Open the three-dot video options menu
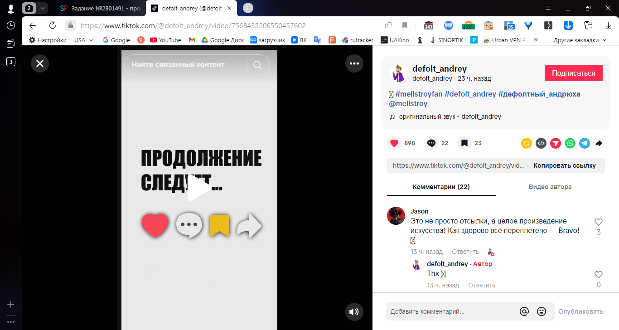The width and height of the screenshot is (619, 330). 354,63
